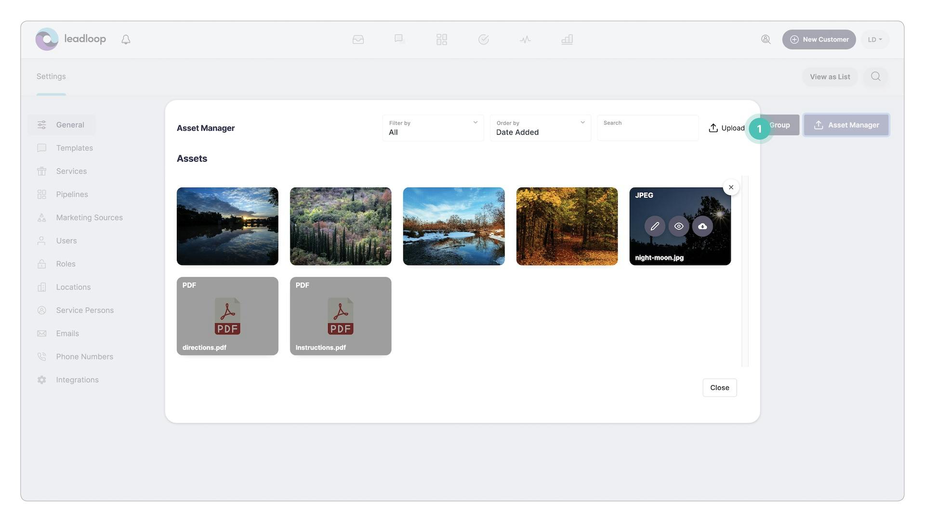
Task: Open the bar chart reports icon
Action: (x=567, y=39)
